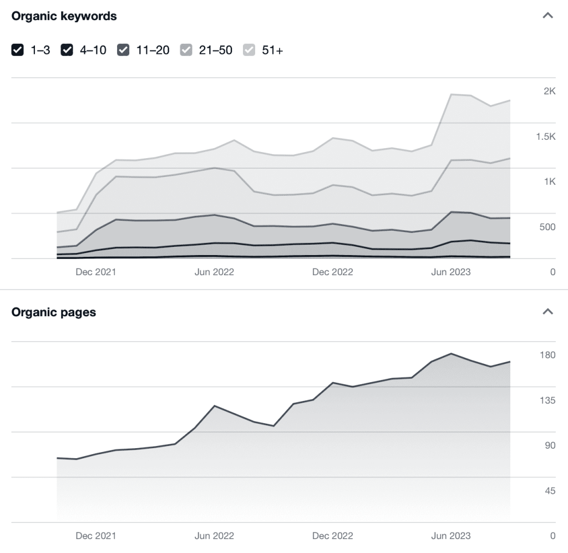Screen dimensions: 568x553
Task: Click the Jun 2023 axis label on pages chart
Action: pos(450,536)
